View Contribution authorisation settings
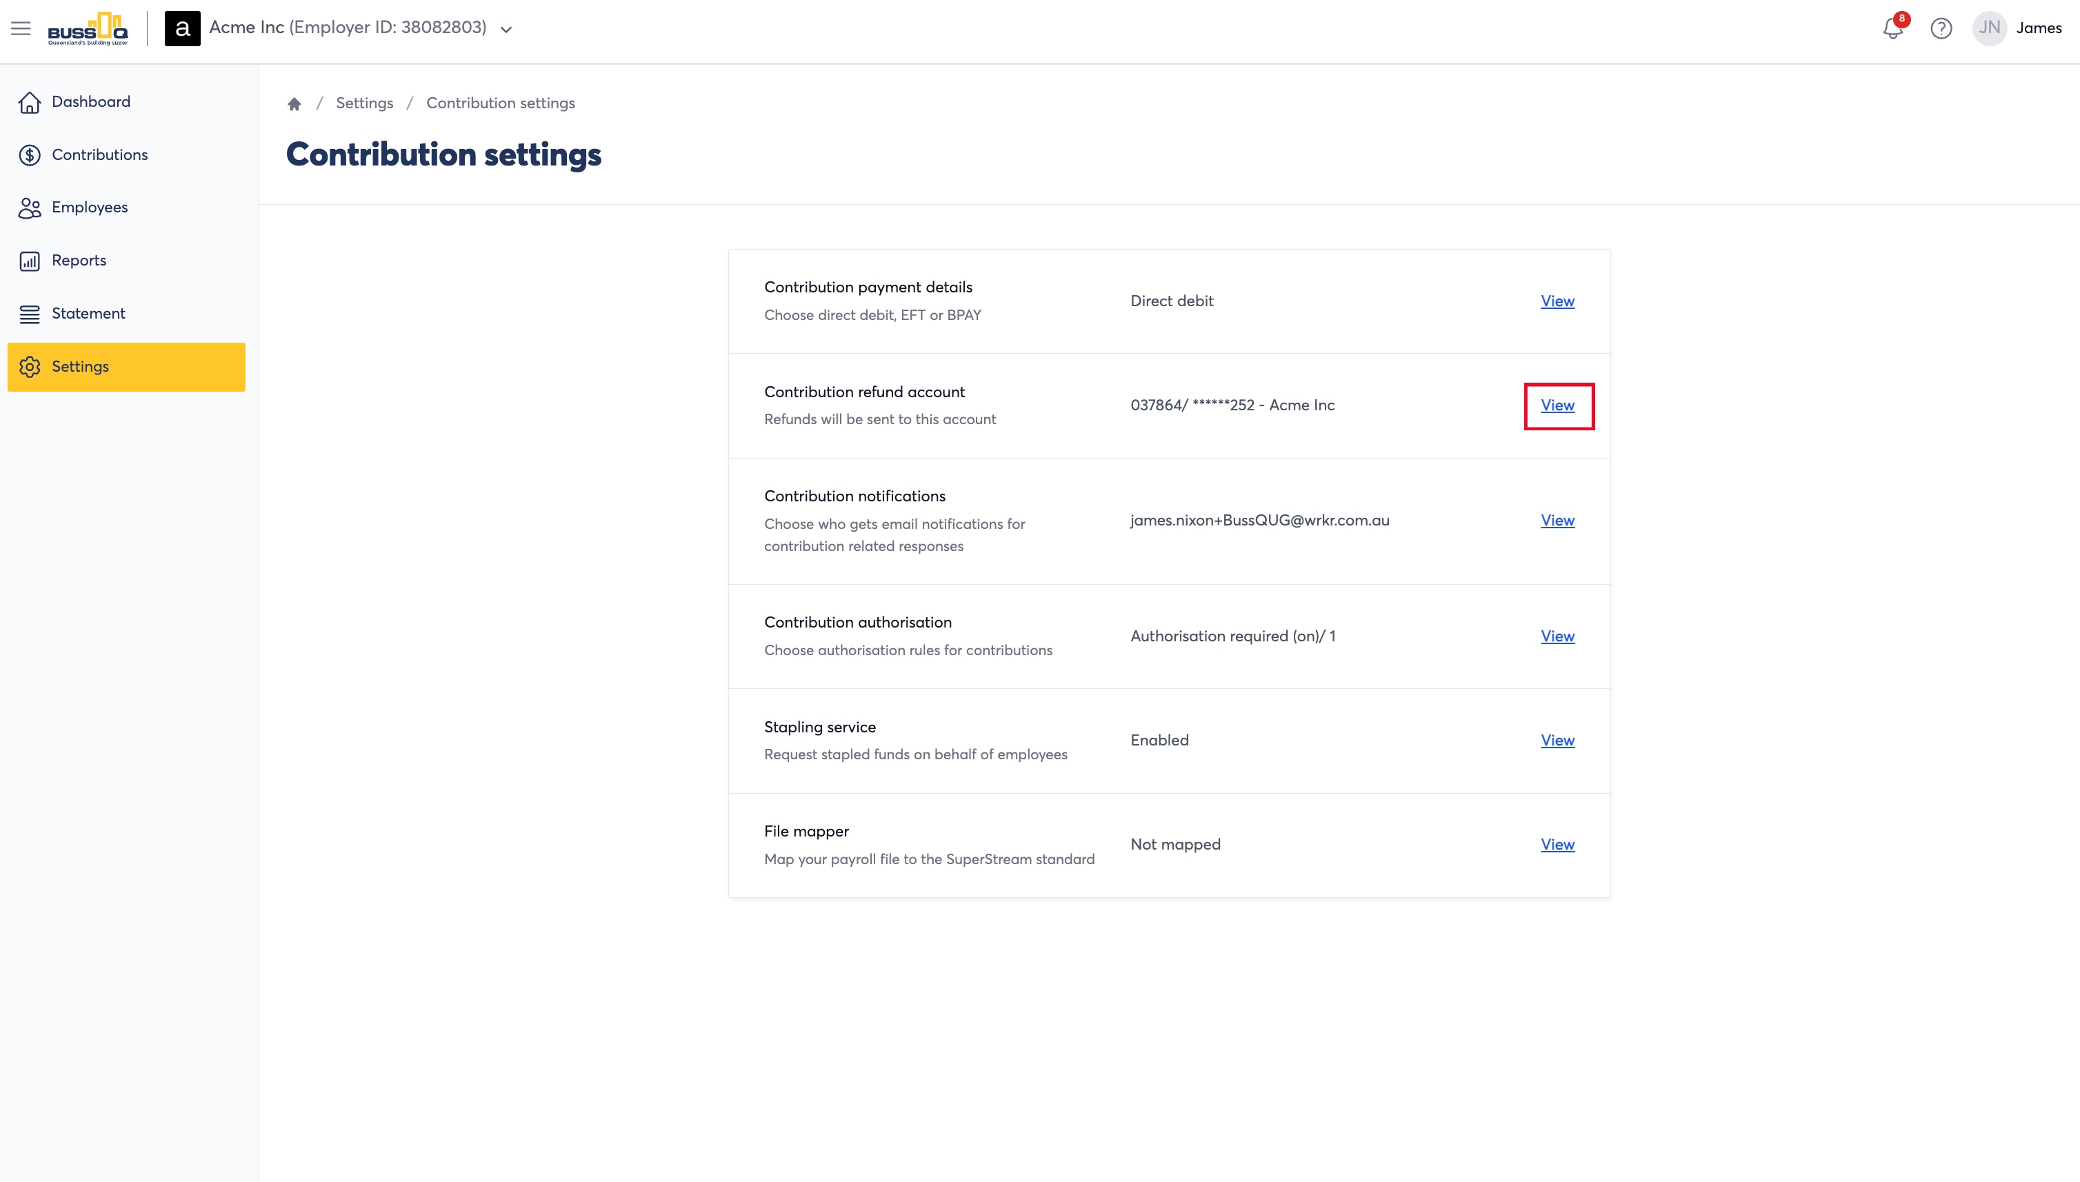This screenshot has height=1182, width=2080. [1557, 637]
